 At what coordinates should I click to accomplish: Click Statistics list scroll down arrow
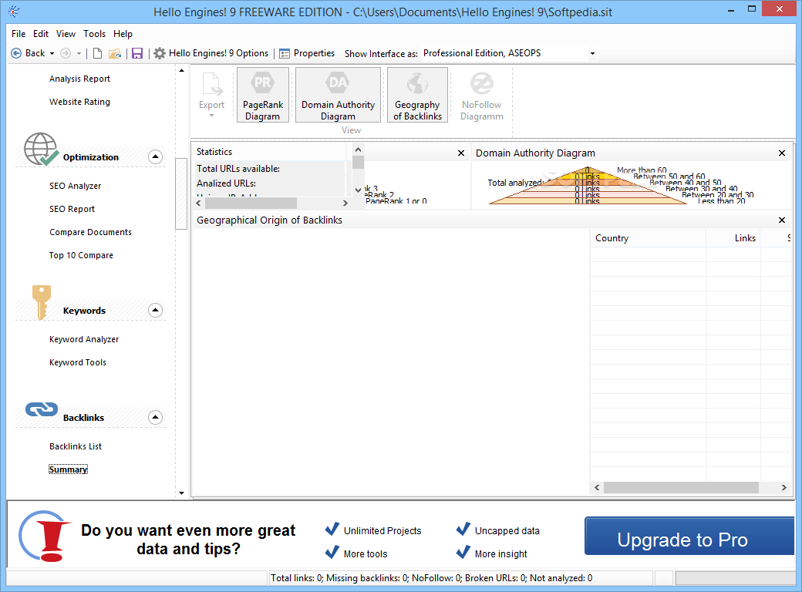click(x=358, y=190)
